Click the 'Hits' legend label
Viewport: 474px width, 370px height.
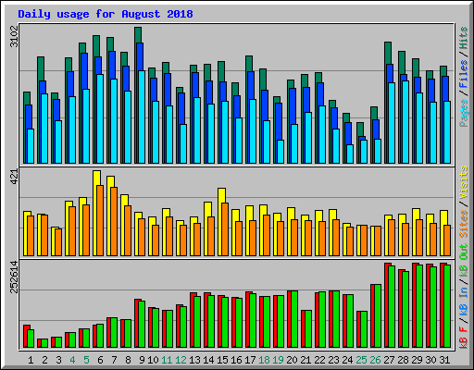coord(463,38)
